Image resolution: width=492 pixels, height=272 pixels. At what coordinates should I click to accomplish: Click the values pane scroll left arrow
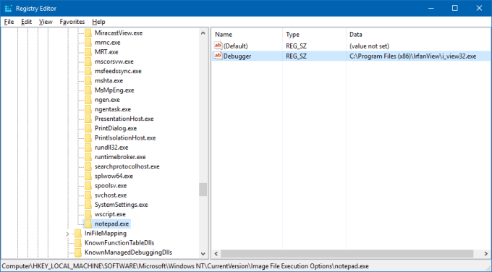pos(216,253)
